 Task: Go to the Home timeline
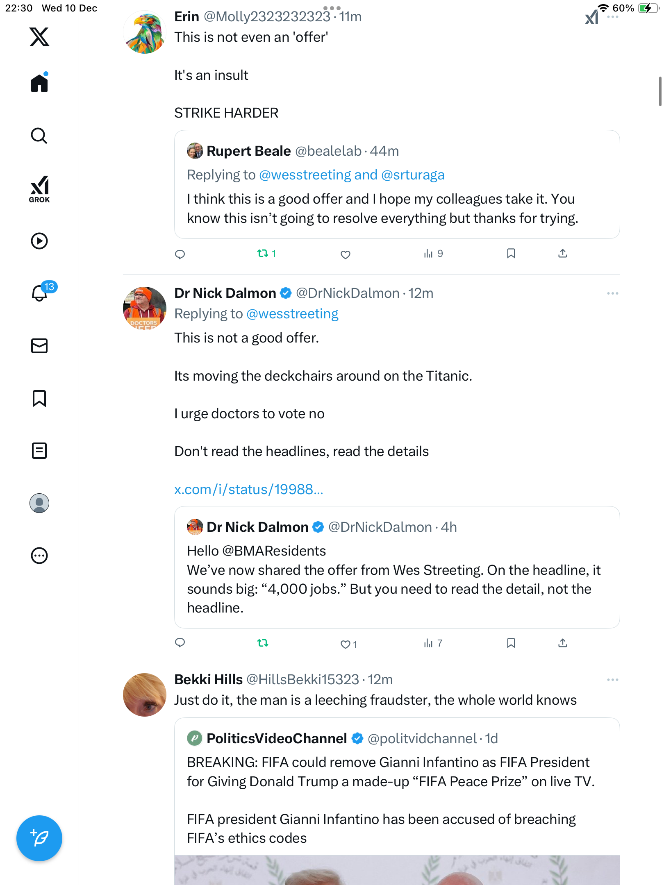point(39,83)
